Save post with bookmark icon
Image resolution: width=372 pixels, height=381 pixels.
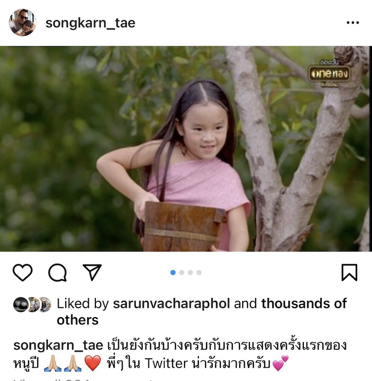point(350,272)
